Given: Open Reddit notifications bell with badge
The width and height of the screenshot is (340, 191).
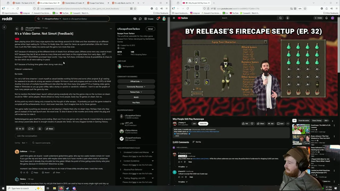Looking at the screenshot, I should point(158,19).
